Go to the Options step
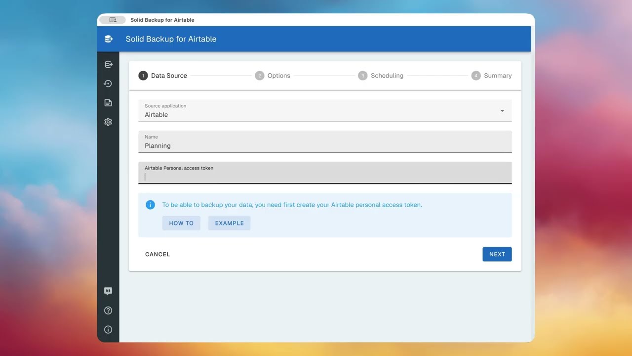This screenshot has height=356, width=632. pos(273,76)
